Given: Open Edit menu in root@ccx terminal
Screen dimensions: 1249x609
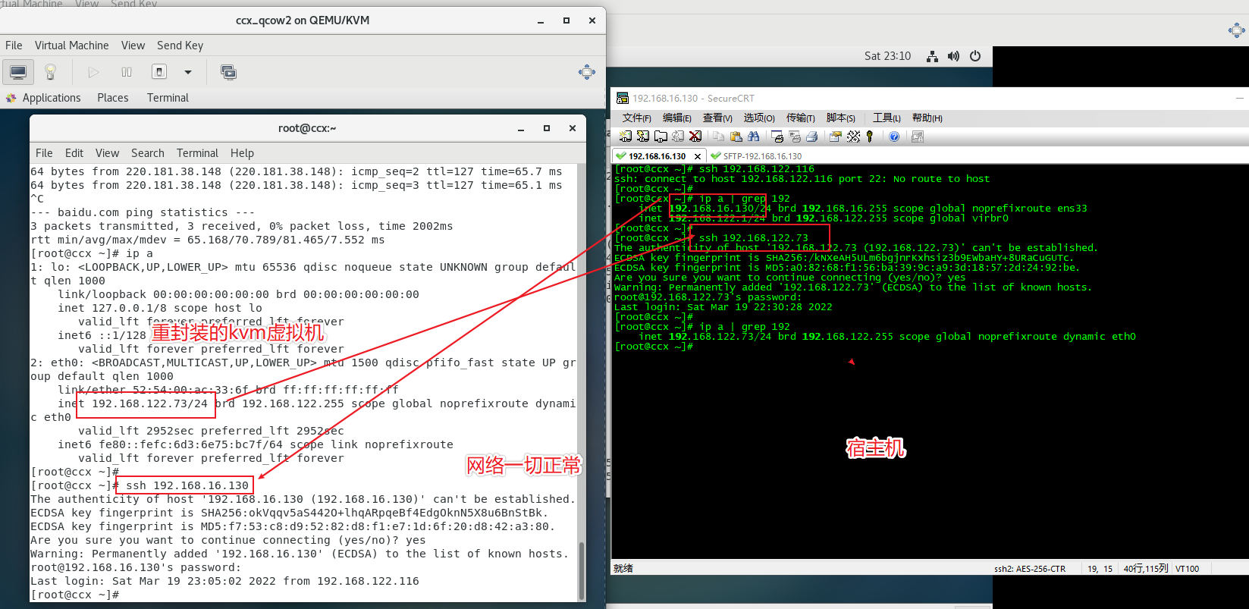Looking at the screenshot, I should pyautogui.click(x=74, y=153).
